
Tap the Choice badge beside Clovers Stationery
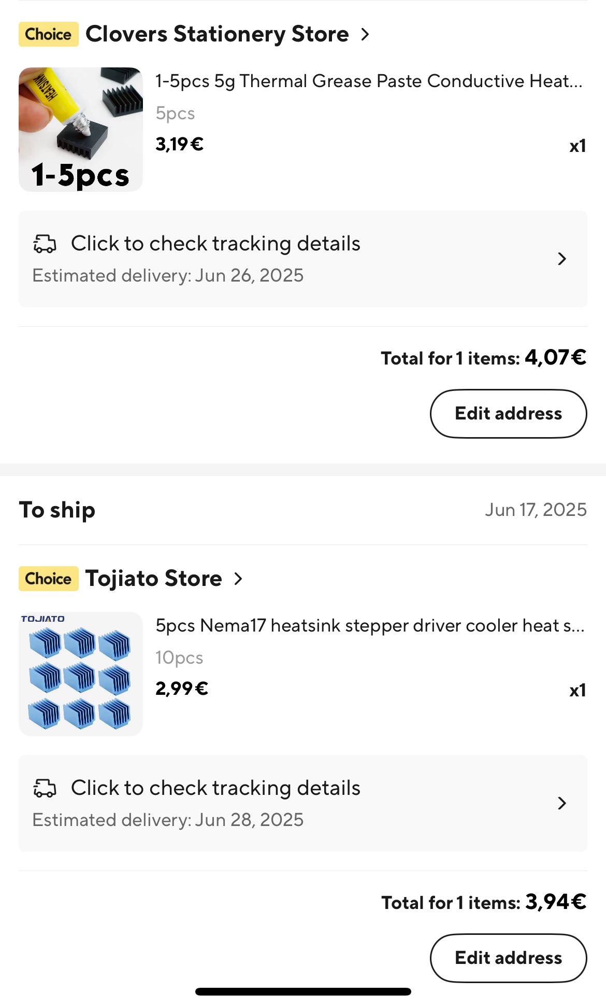tap(49, 34)
